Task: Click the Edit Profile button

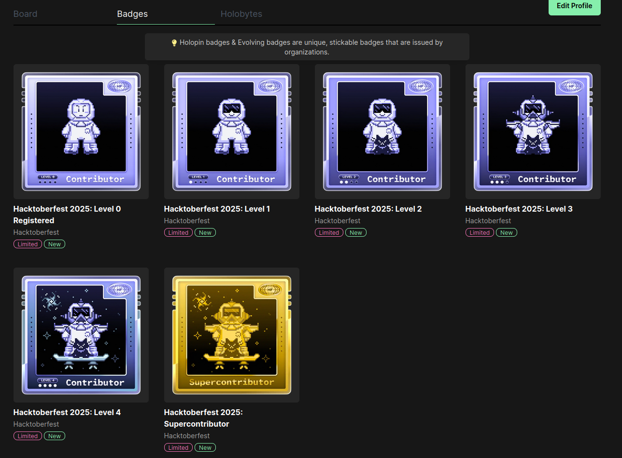Action: 574,6
